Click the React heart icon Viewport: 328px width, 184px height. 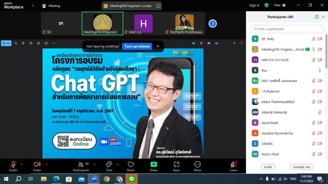pyautogui.click(x=131, y=166)
